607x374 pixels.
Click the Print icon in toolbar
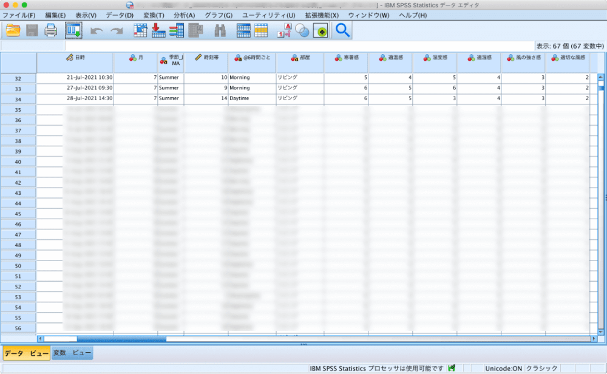[x=51, y=30]
